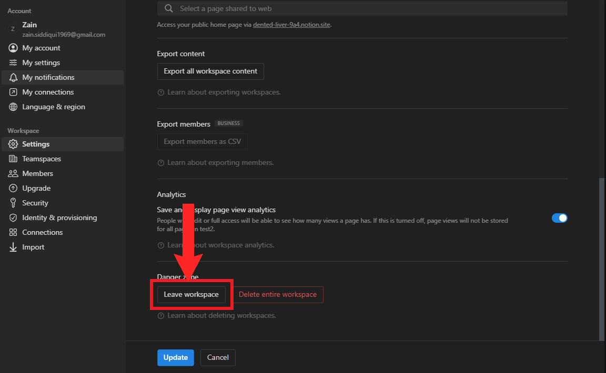Click the settings panel vertical scrollbar

(602, 252)
